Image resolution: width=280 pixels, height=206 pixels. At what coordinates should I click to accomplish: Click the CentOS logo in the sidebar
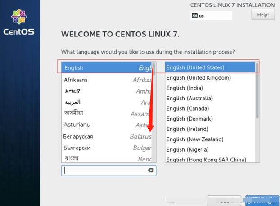[19, 22]
